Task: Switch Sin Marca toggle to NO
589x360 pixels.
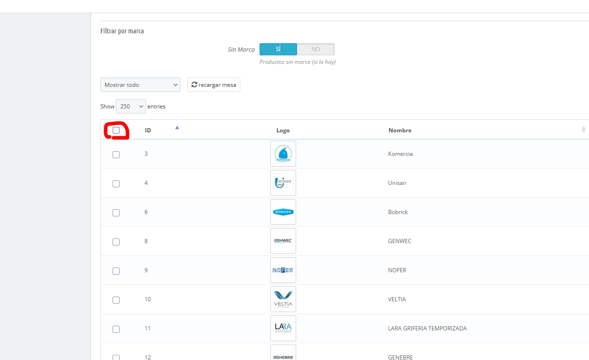Action: coord(315,49)
